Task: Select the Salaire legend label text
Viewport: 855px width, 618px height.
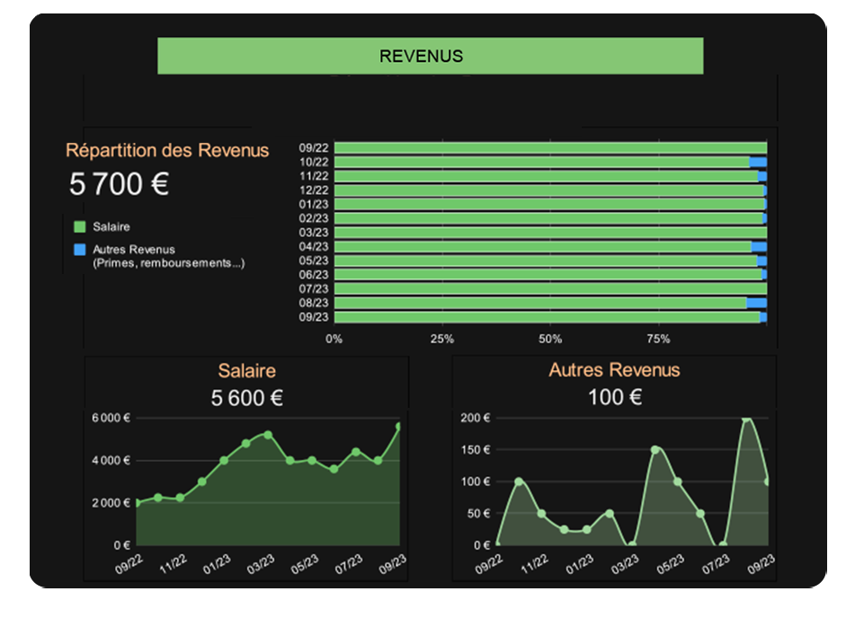Action: [111, 227]
